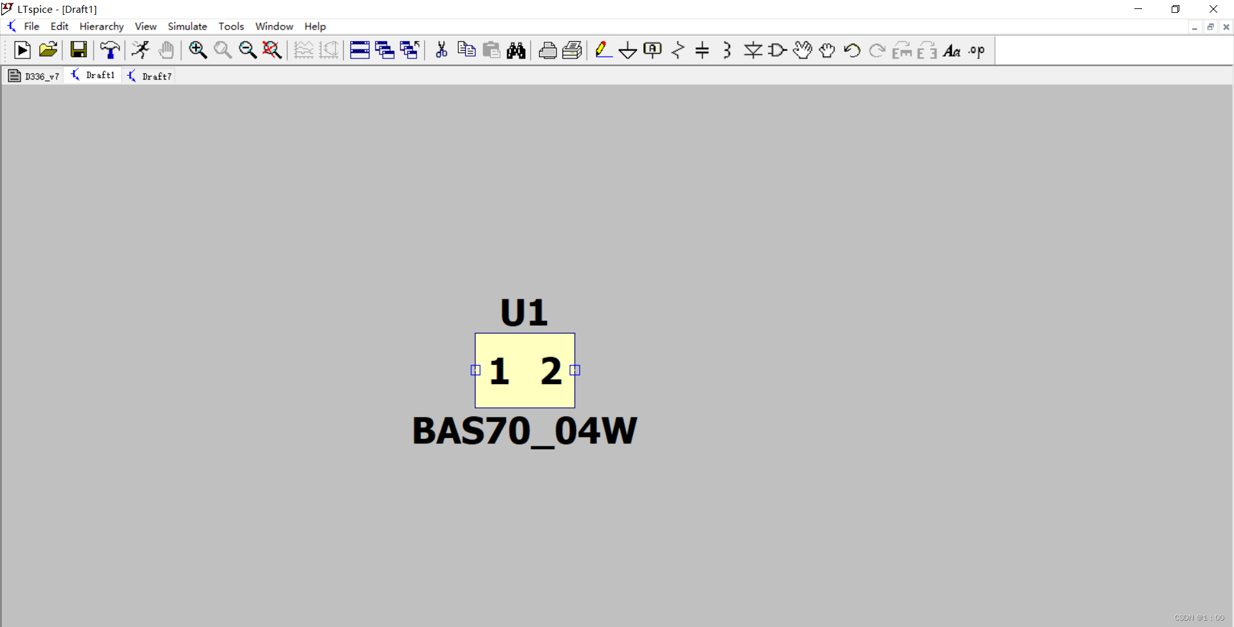
Task: Close the Draft1 document window
Action: [x=1226, y=27]
